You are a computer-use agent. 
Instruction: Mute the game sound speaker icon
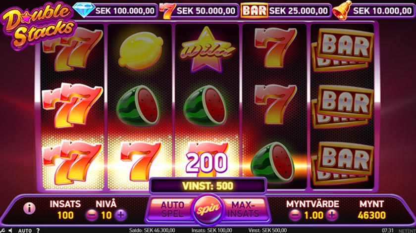pyautogui.click(x=10, y=231)
